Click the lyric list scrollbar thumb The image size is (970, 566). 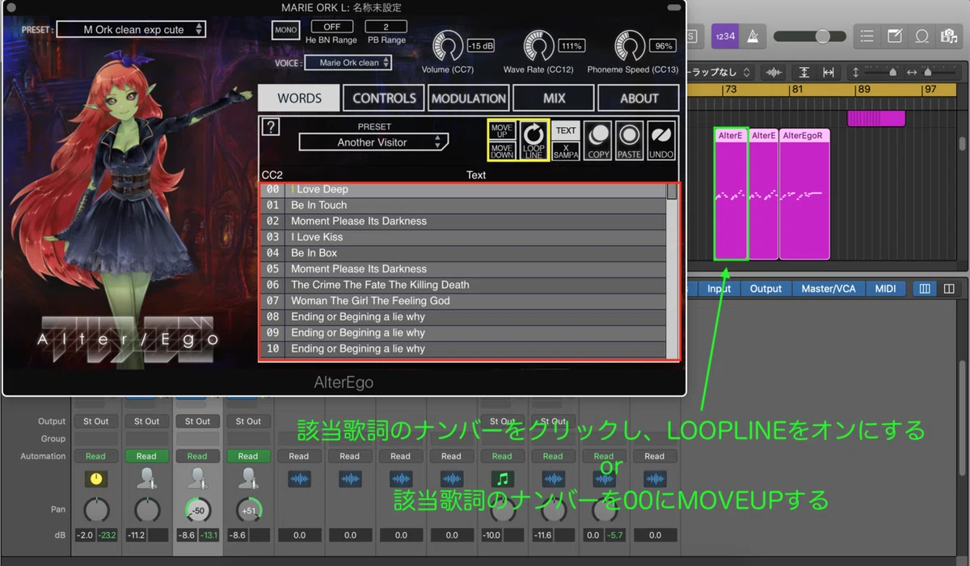click(672, 192)
